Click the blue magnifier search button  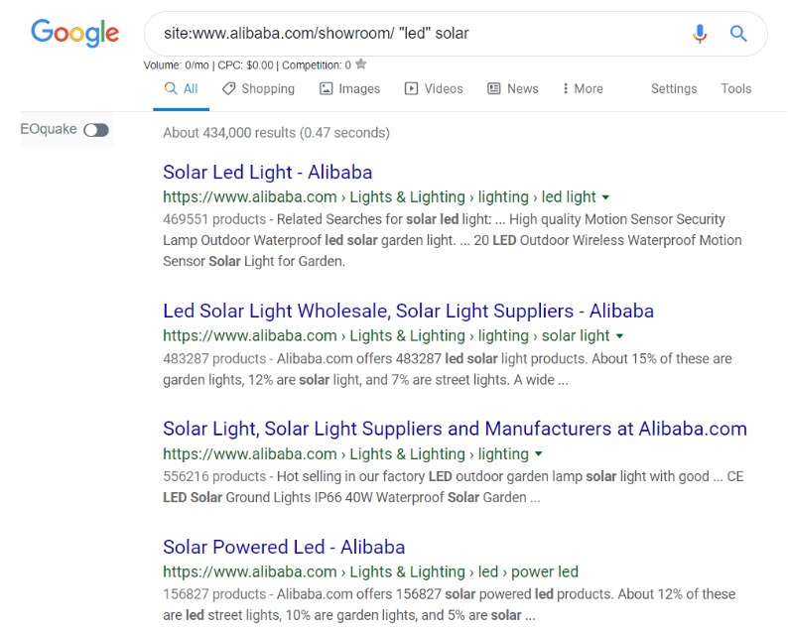738,34
